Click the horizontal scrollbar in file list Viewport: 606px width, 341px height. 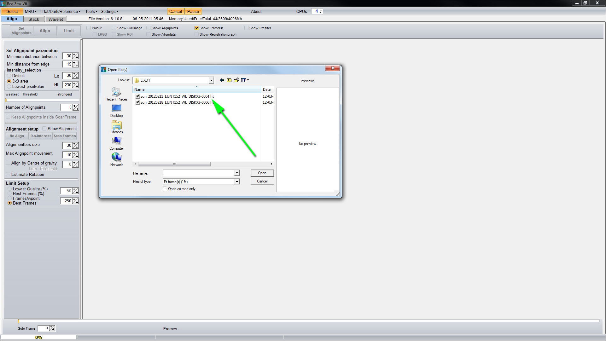174,164
